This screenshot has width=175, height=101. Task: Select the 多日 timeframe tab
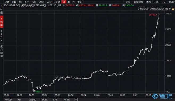coord(14,2)
